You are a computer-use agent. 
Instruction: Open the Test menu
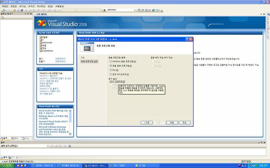click(41, 6)
